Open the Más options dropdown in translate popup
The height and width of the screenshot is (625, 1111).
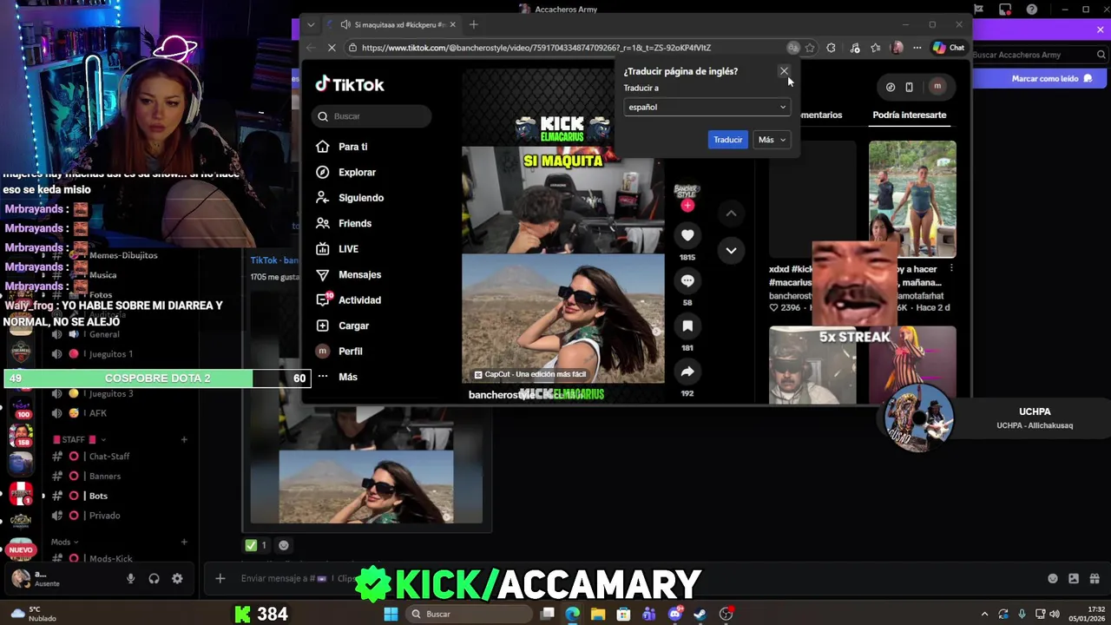pos(772,140)
